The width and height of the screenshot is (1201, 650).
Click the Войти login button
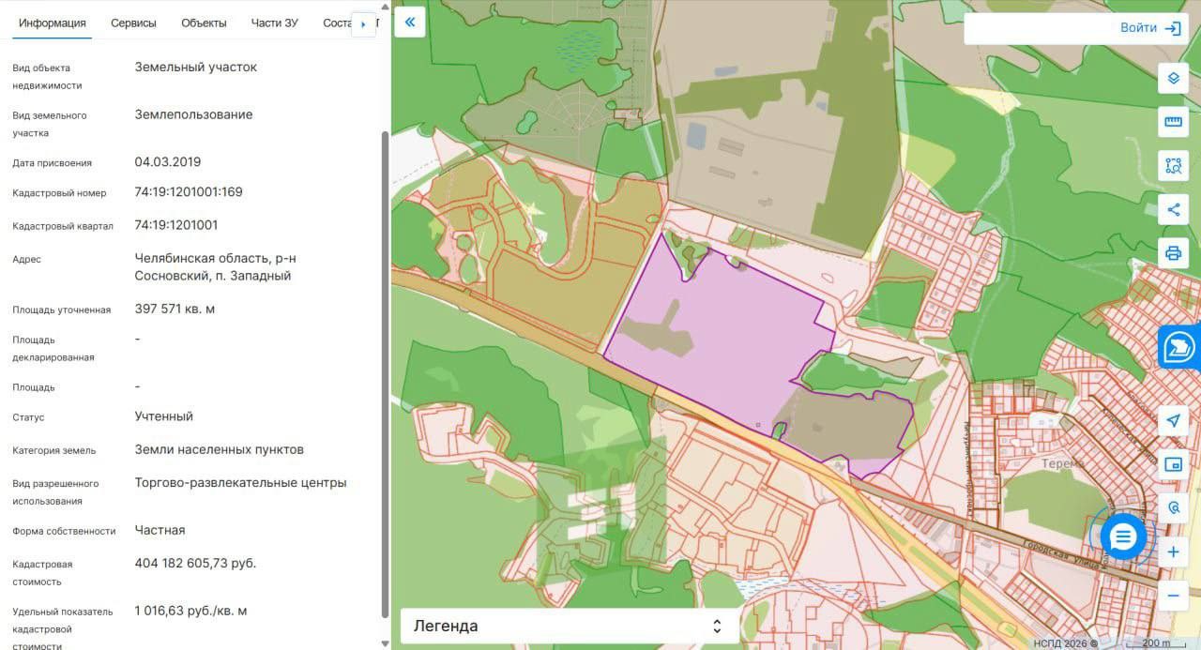pyautogui.click(x=1149, y=28)
